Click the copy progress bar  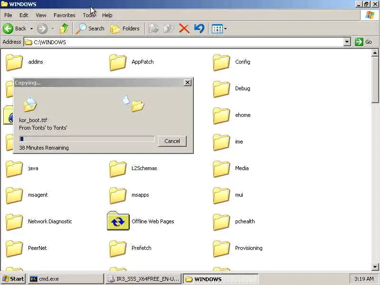87,139
